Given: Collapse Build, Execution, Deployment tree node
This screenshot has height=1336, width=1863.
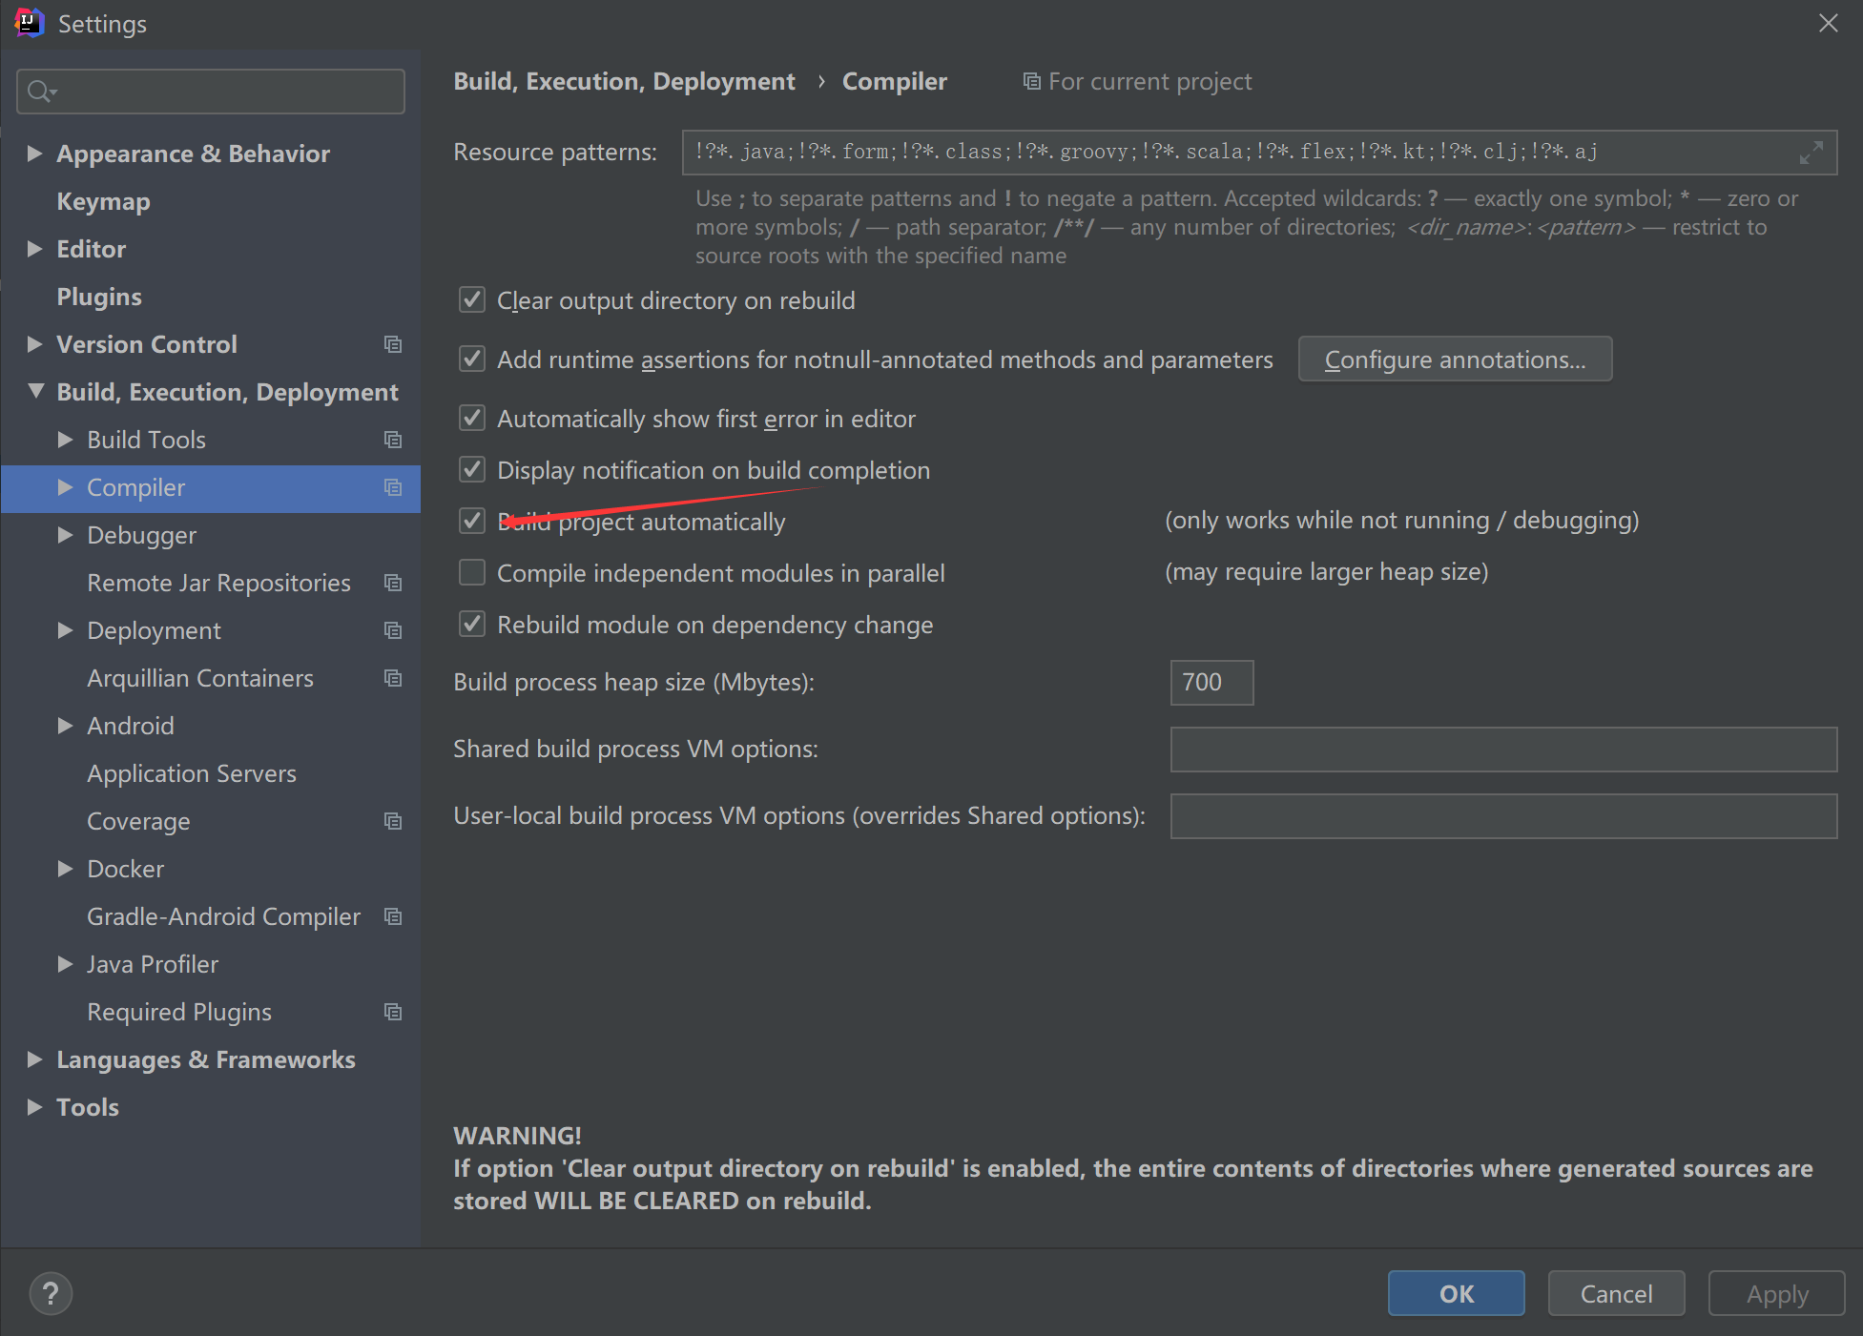Looking at the screenshot, I should [35, 391].
